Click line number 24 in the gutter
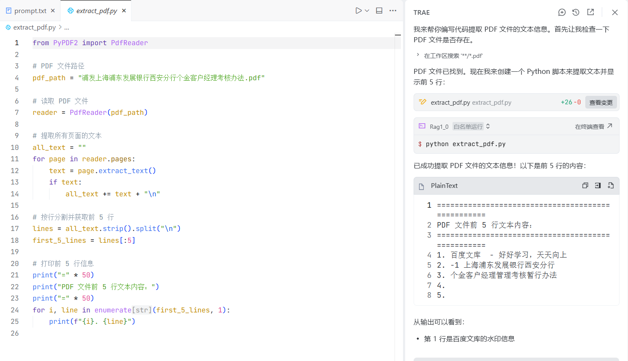The image size is (628, 361). [x=15, y=310]
